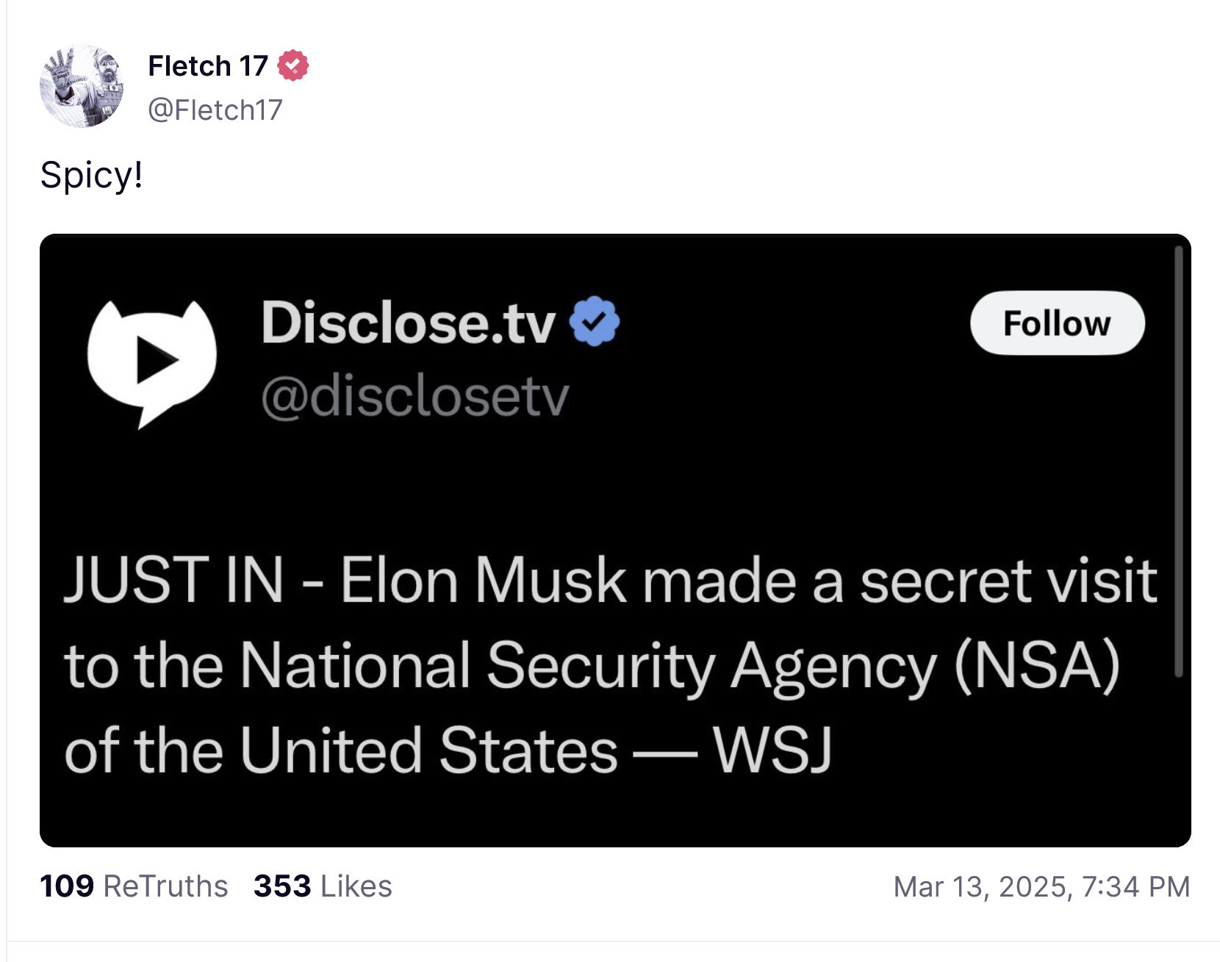Click the "Elon Musk" name in the headline
The width and height of the screenshot is (1220, 962).
pos(483,581)
